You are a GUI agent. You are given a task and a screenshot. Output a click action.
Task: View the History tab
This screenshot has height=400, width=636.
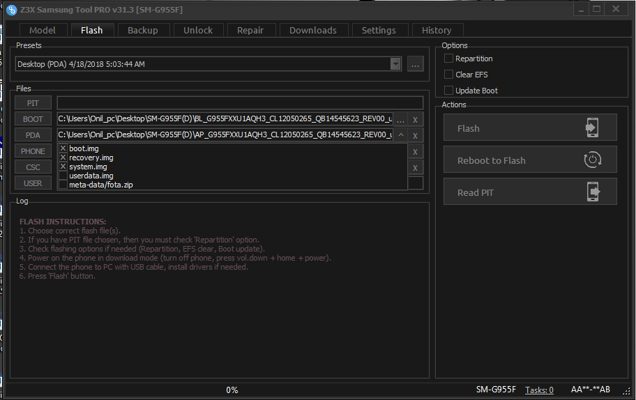coord(437,31)
